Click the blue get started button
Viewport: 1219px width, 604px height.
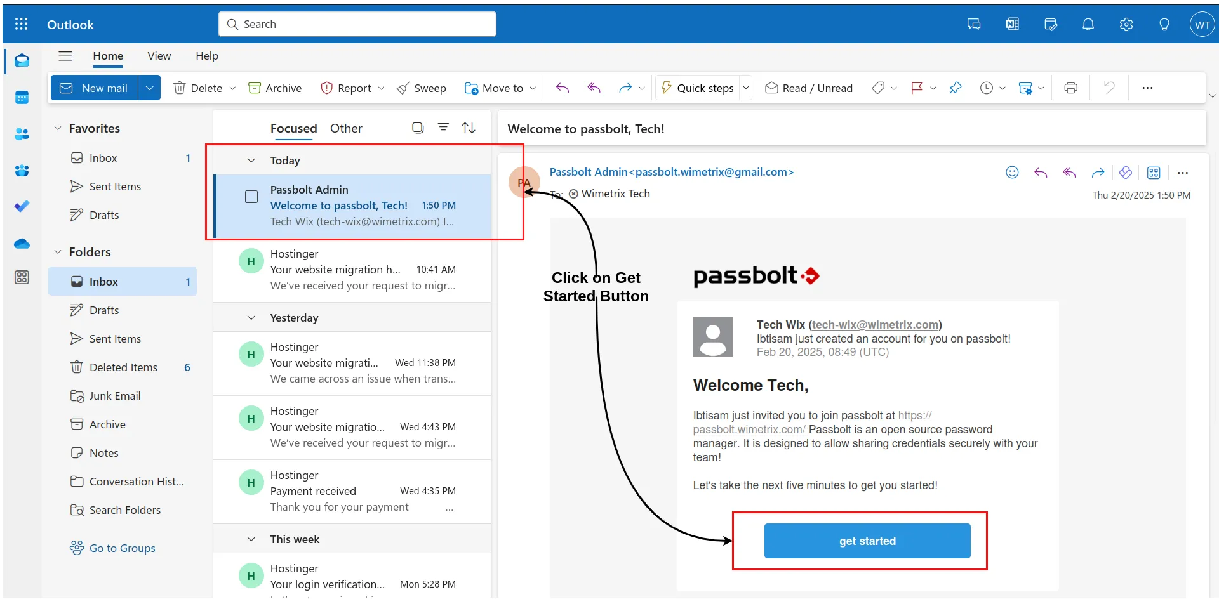(x=867, y=541)
